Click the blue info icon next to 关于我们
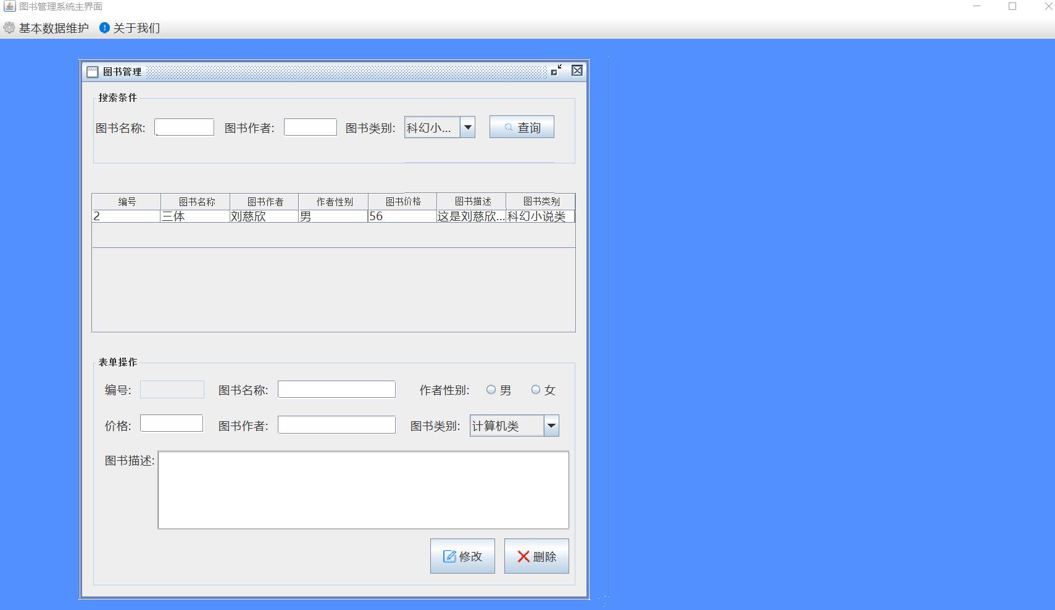1055x610 pixels. pos(104,28)
